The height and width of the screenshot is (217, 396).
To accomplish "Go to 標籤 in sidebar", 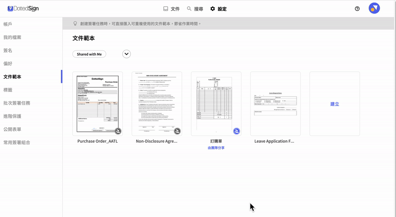I will [x=8, y=90].
